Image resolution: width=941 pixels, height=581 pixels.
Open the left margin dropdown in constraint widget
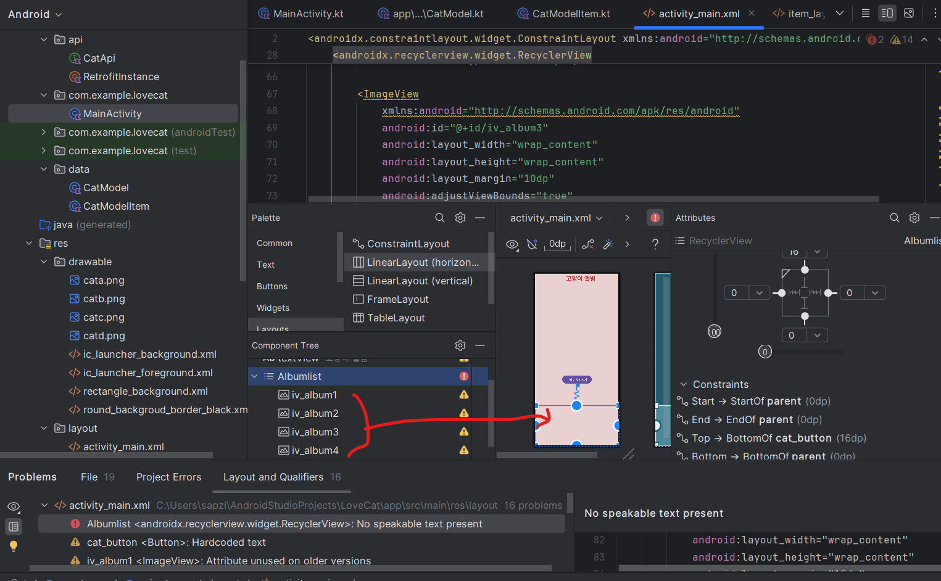point(759,293)
